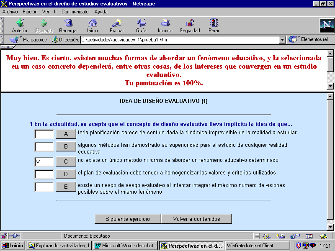Choose answer B button

66,147
